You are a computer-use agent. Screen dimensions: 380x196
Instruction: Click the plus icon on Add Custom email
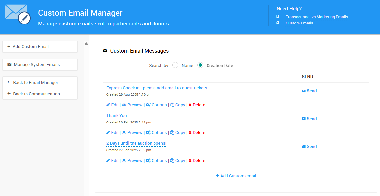coord(217,176)
